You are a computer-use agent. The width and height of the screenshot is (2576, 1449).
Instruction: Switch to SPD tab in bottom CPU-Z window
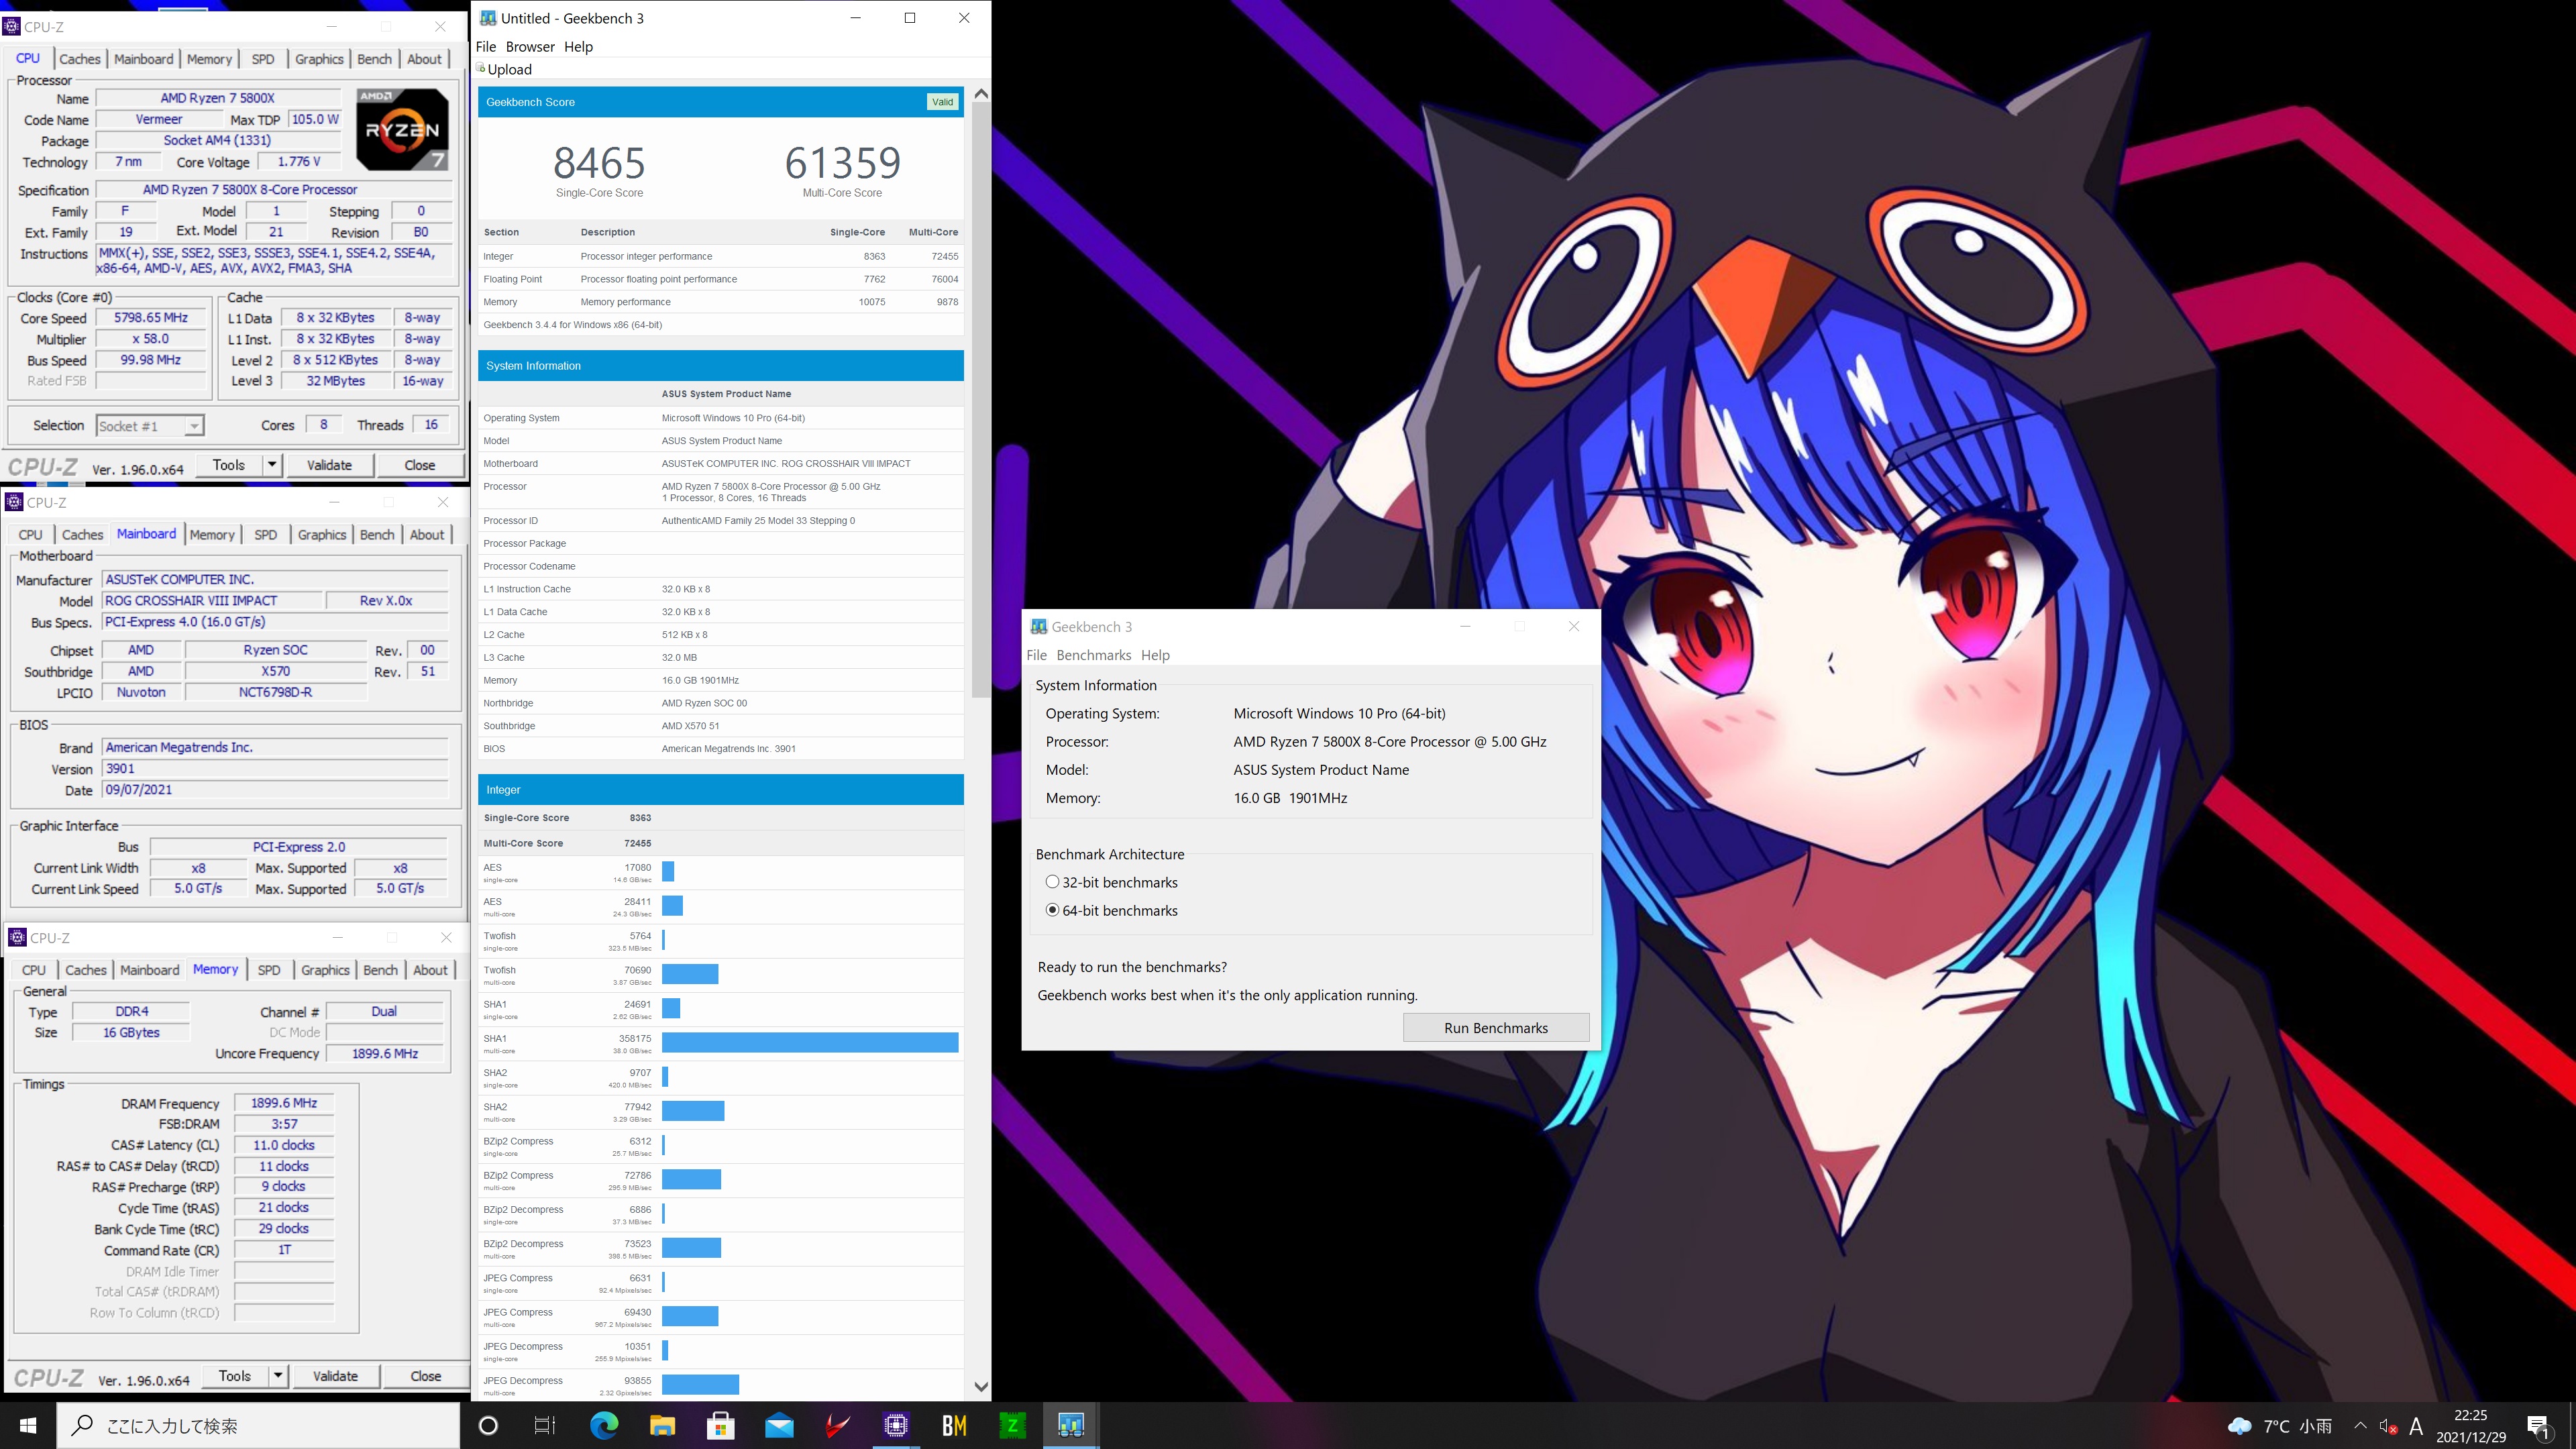click(269, 970)
